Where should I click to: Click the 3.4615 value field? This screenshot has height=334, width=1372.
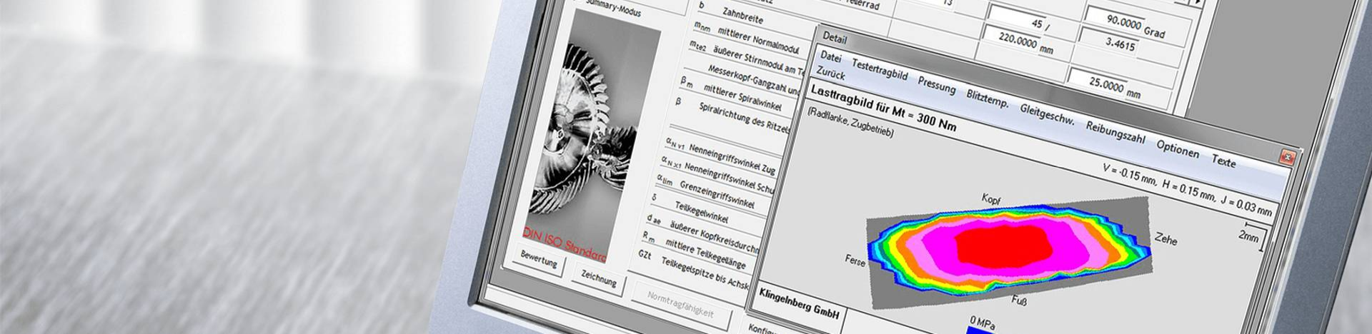(x=1119, y=44)
